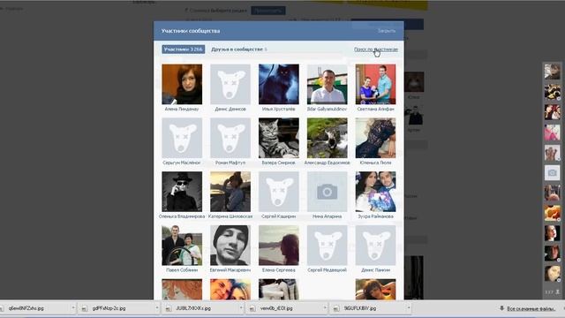Switch to the Участники 3 266 tab
This screenshot has width=565, height=318.
[183, 49]
